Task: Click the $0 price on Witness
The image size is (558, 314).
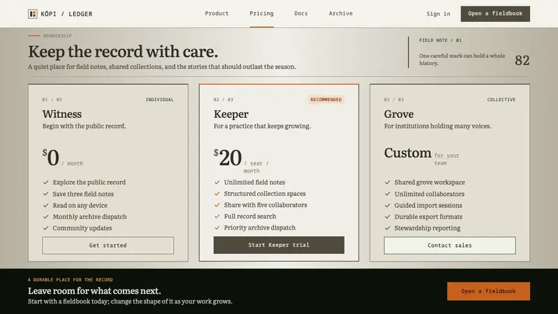Action: click(51, 157)
